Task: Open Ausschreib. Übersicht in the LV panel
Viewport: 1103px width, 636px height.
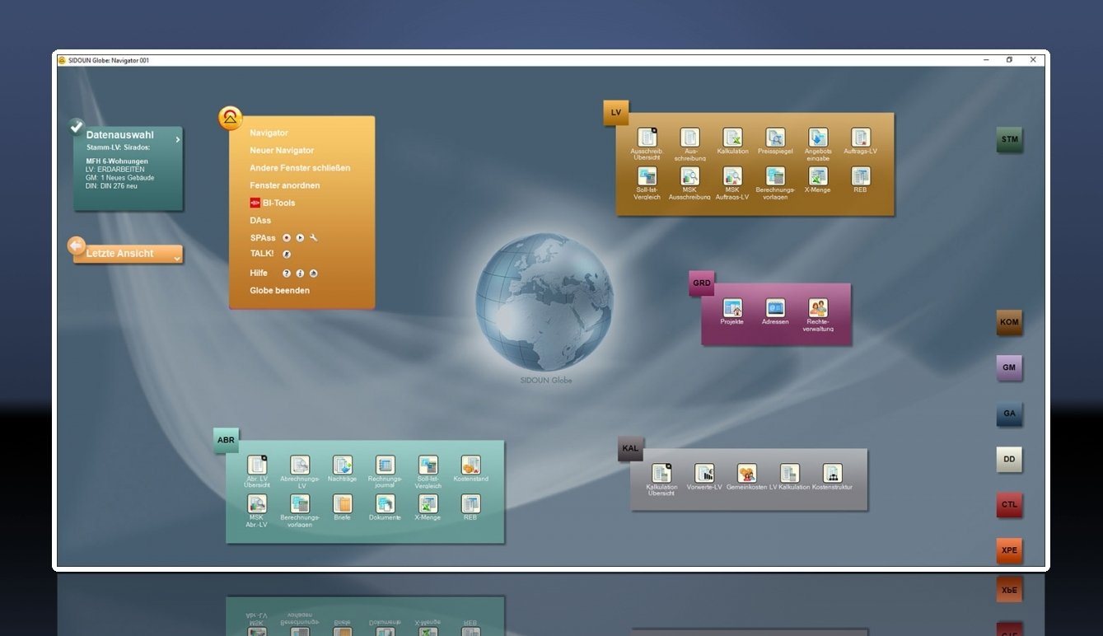Action: click(x=647, y=138)
